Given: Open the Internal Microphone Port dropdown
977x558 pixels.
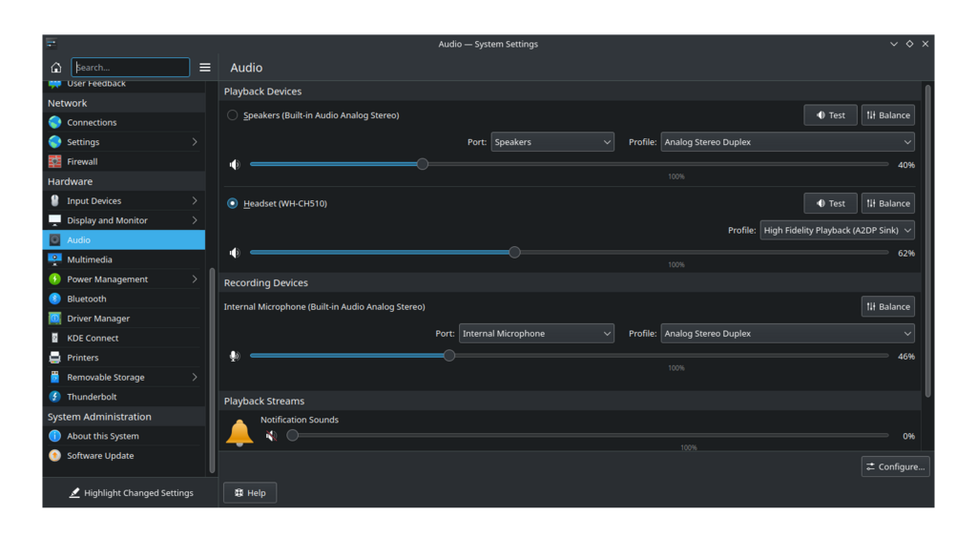Looking at the screenshot, I should click(536, 334).
